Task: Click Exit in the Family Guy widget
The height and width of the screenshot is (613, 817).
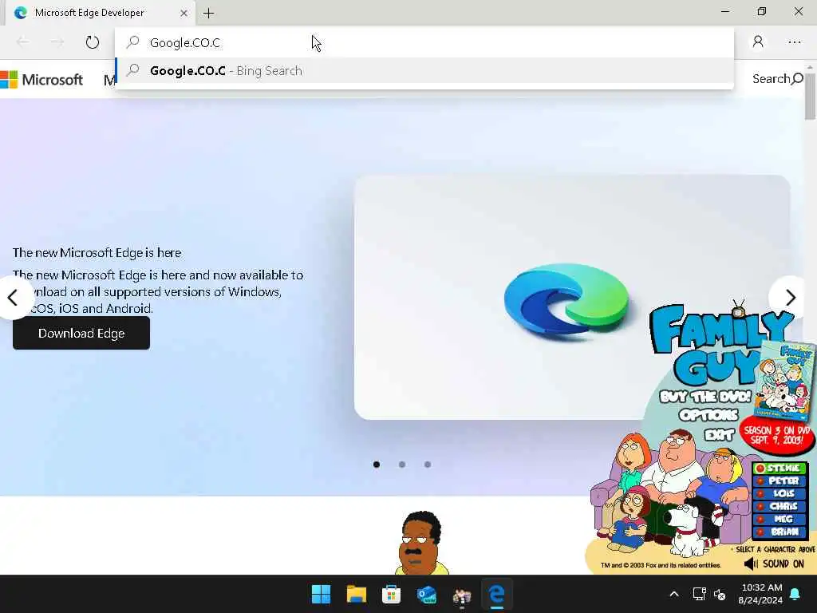Action: tap(719, 435)
